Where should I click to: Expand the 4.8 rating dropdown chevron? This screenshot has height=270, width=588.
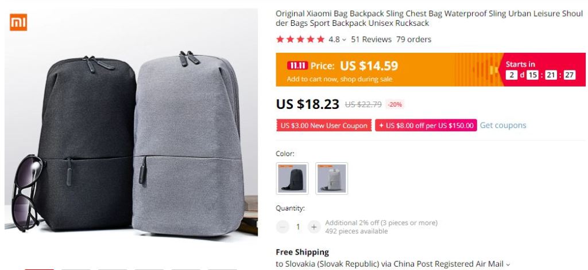pyautogui.click(x=344, y=40)
